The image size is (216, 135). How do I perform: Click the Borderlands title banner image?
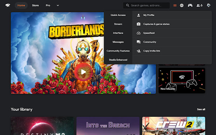click(76, 31)
